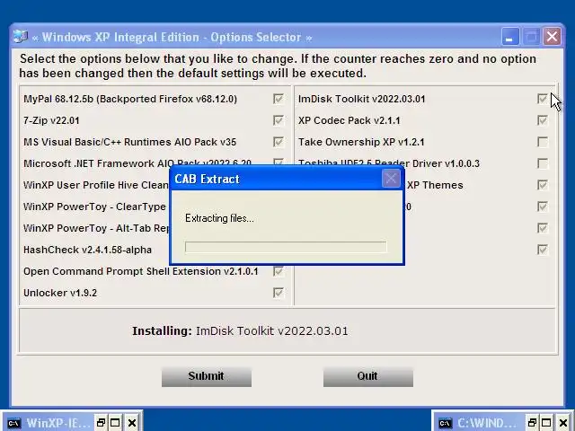Toggle the Microsoft .NET Framework checkbox
575x431 pixels.
279,162
